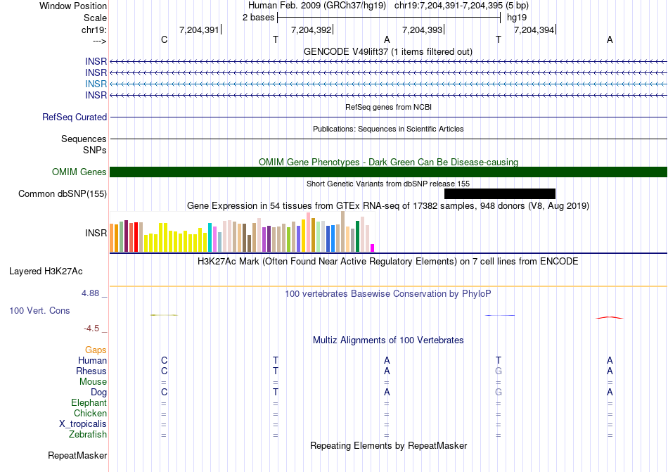Select the Mouse alignment row label

93,382
